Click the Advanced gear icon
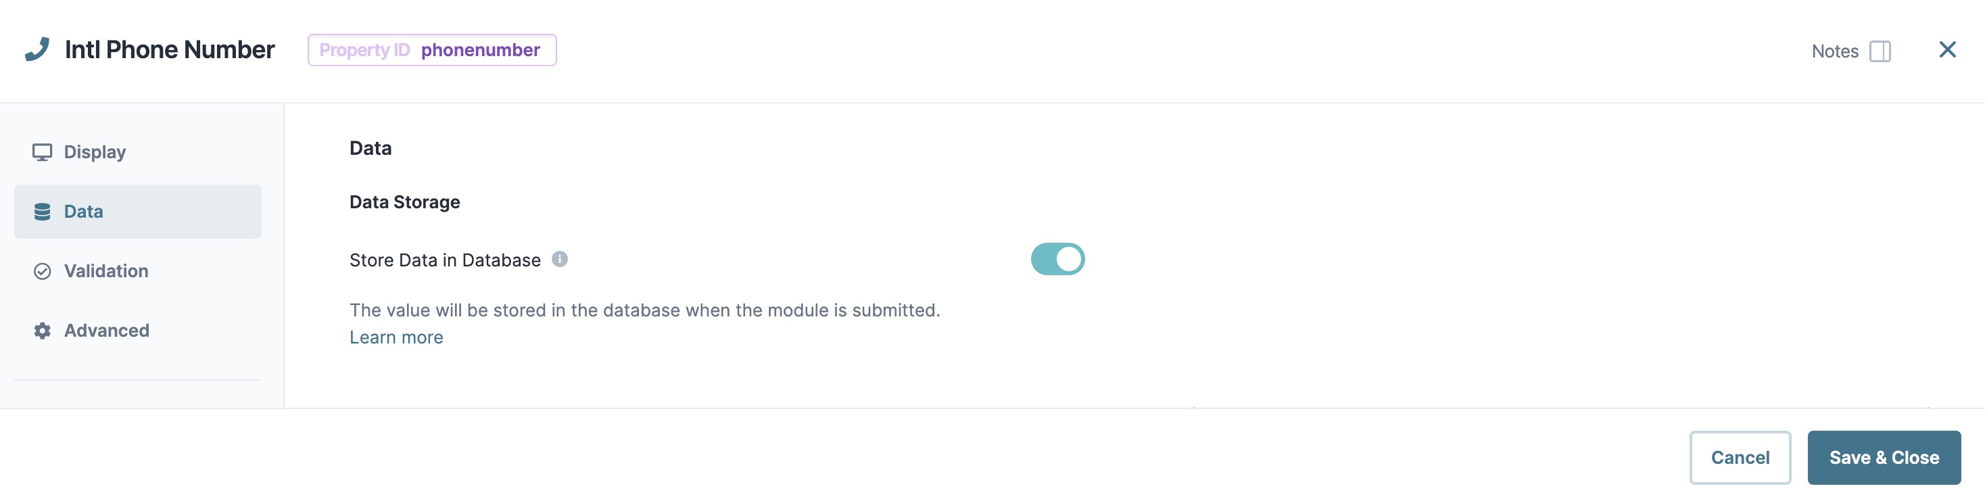Screen dimensions: 1985x499 tap(43, 331)
